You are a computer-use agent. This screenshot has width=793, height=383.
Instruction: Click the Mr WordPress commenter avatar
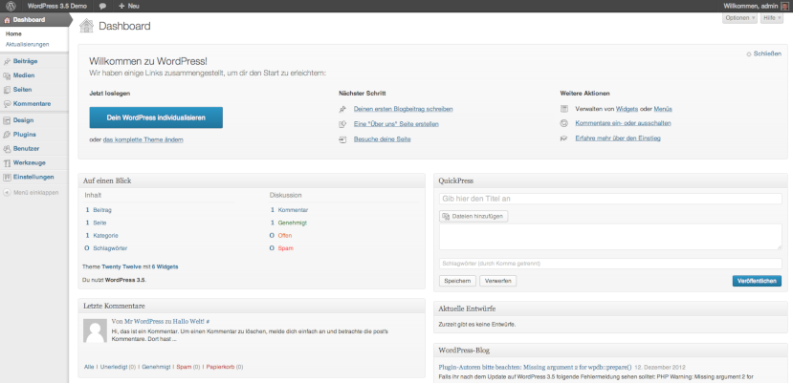pos(95,330)
